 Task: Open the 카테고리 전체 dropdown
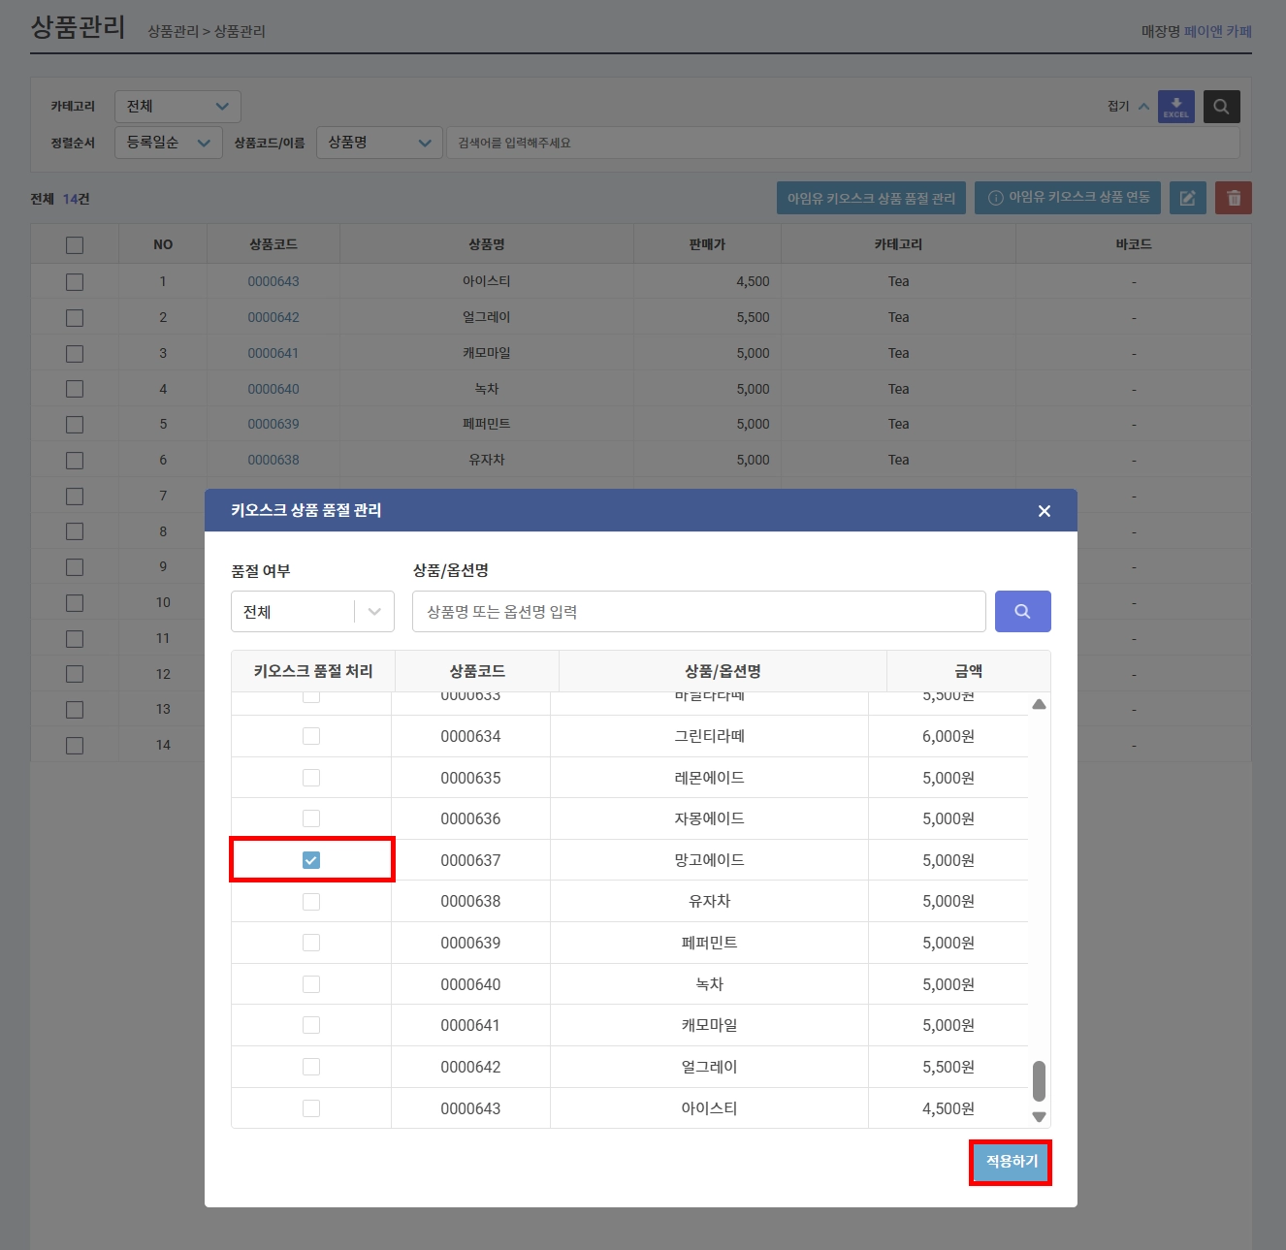pos(177,107)
